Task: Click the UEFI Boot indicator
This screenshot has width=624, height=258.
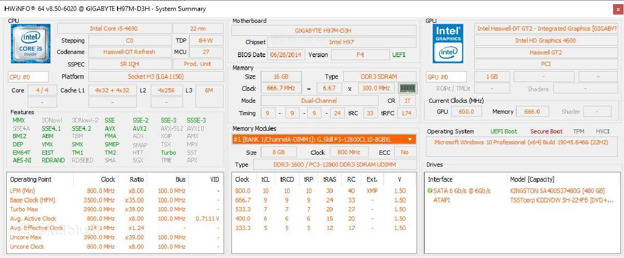Action: [503, 132]
